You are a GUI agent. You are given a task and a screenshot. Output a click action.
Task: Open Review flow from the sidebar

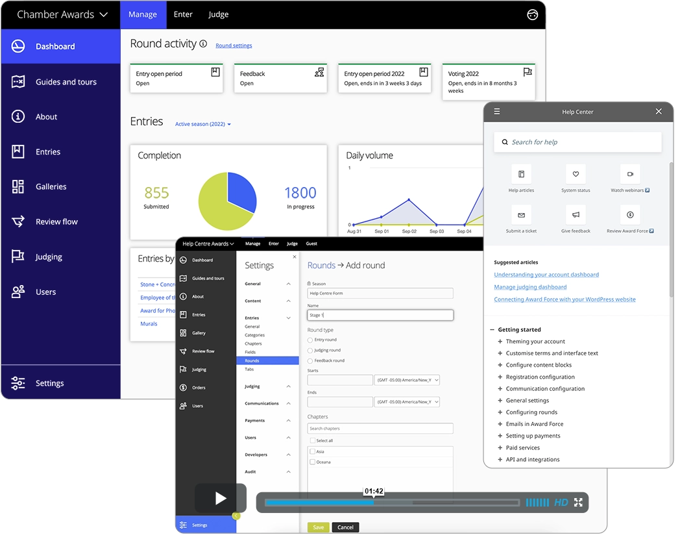[56, 222]
